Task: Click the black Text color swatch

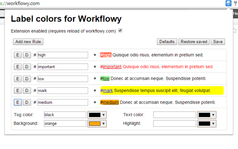Action: click(204, 115)
